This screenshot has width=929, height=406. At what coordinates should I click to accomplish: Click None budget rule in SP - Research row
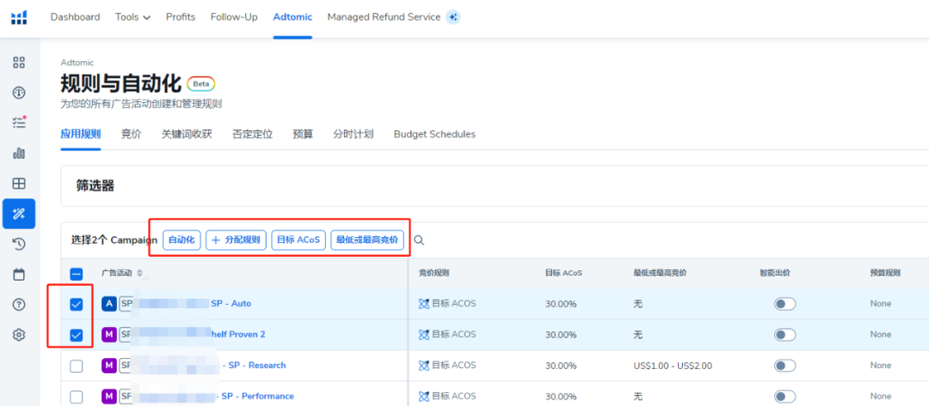click(x=881, y=366)
